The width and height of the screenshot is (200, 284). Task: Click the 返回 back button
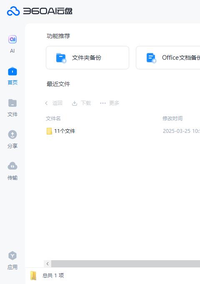[54, 103]
